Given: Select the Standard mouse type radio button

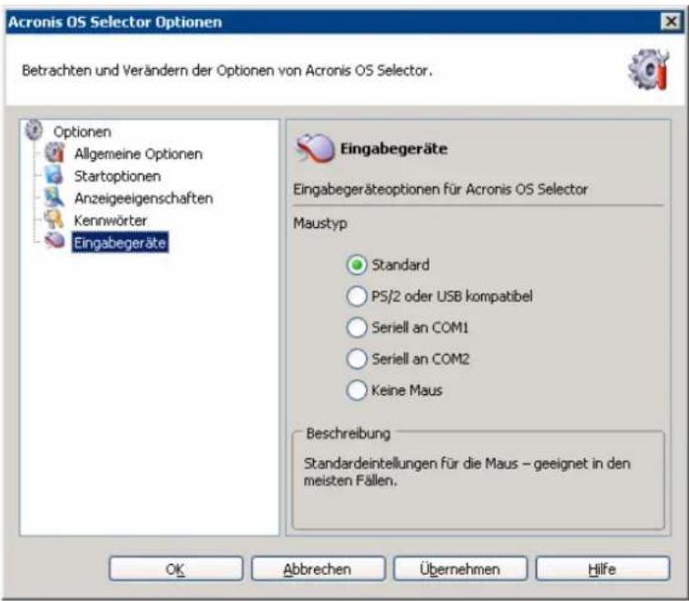Looking at the screenshot, I should click(x=357, y=265).
